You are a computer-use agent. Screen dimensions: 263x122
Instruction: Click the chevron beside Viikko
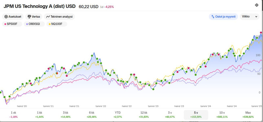tap(256, 17)
